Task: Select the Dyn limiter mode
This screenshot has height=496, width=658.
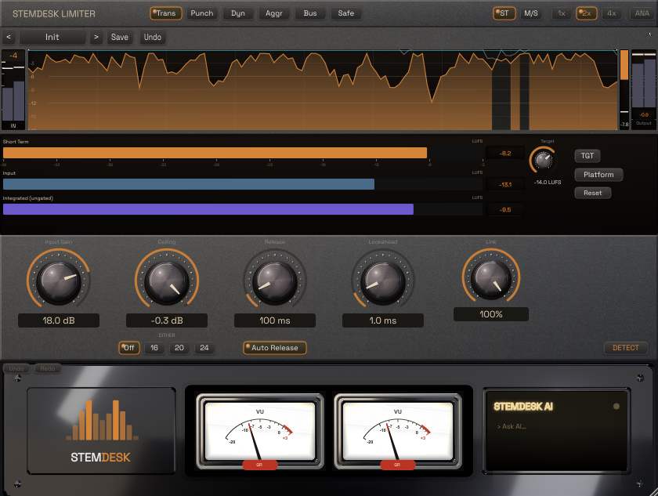Action: click(x=238, y=13)
